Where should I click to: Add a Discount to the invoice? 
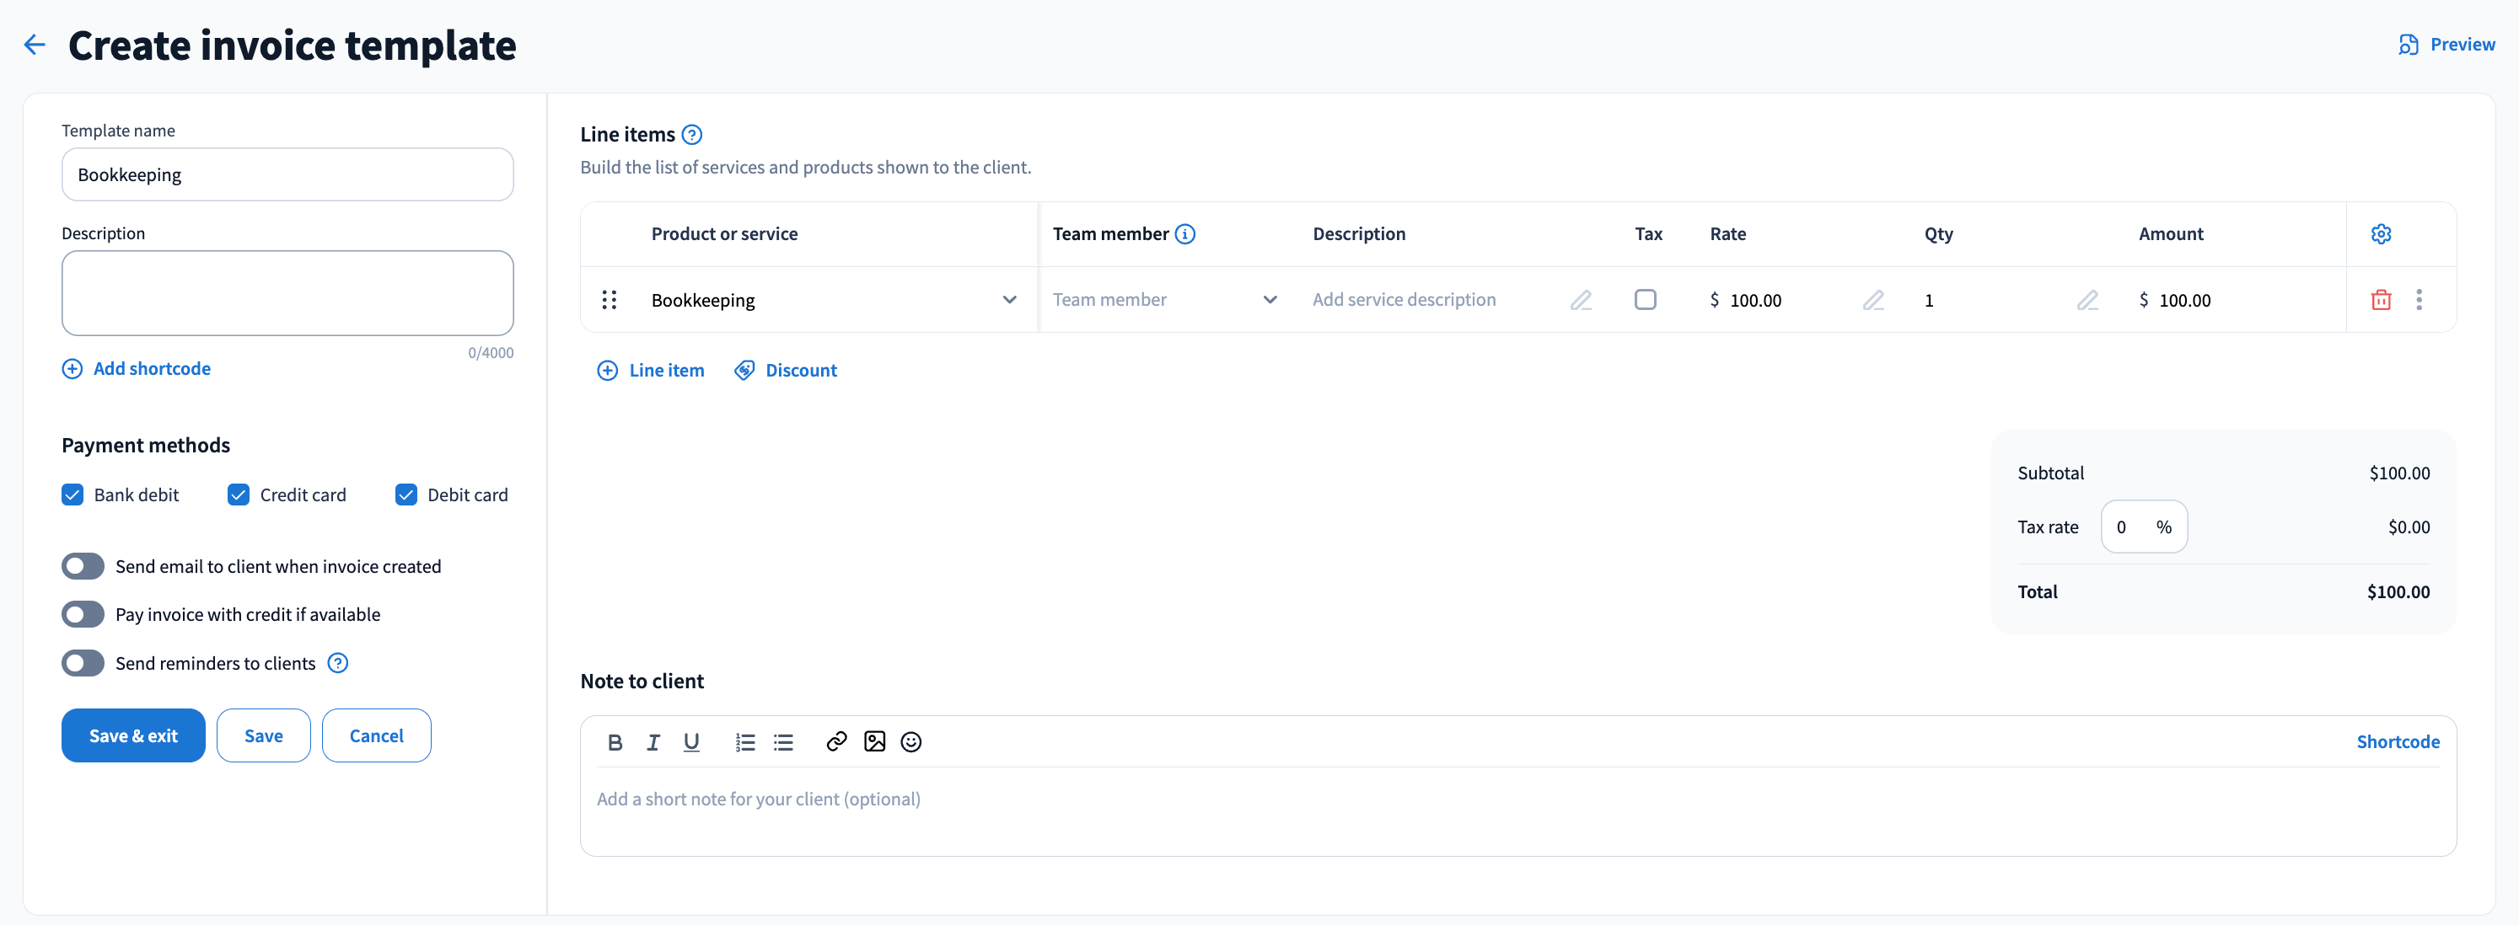click(785, 370)
